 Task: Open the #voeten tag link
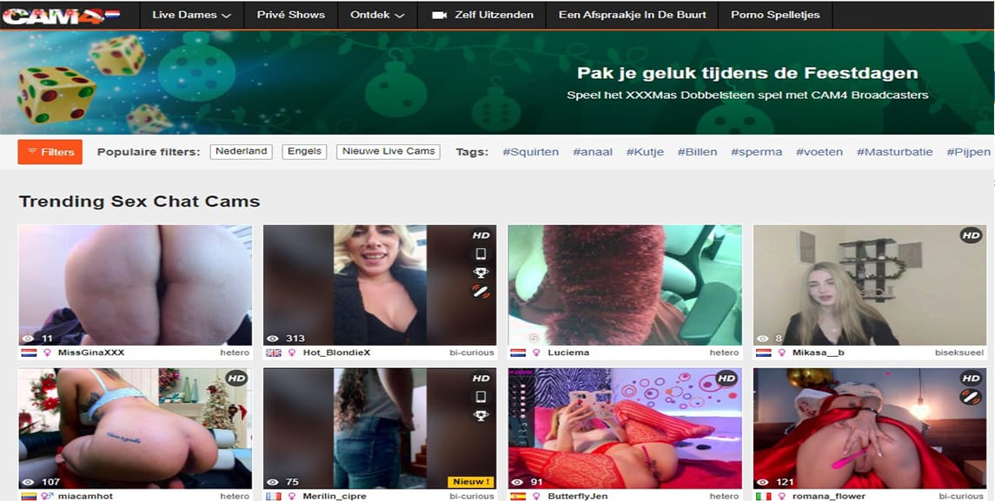[819, 152]
